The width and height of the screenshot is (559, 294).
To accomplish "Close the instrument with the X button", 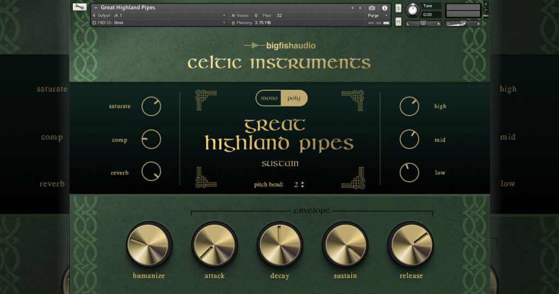I will tap(486, 4).
